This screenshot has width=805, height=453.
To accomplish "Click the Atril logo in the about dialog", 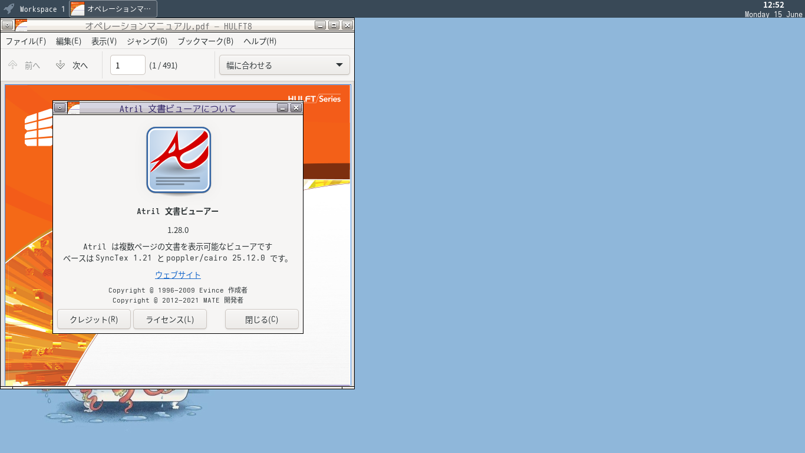I will [x=179, y=160].
